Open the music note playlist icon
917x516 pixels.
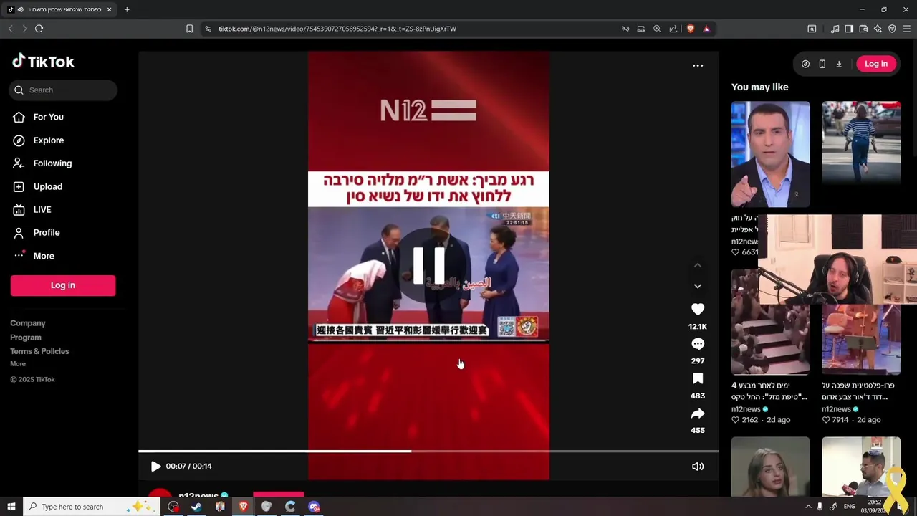coord(835,29)
